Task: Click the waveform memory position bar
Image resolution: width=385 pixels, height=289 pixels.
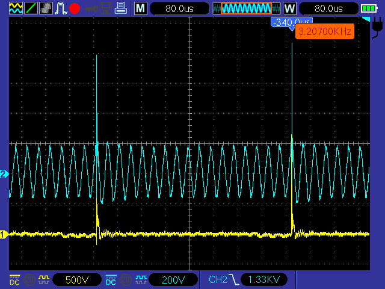Action: pos(246,8)
